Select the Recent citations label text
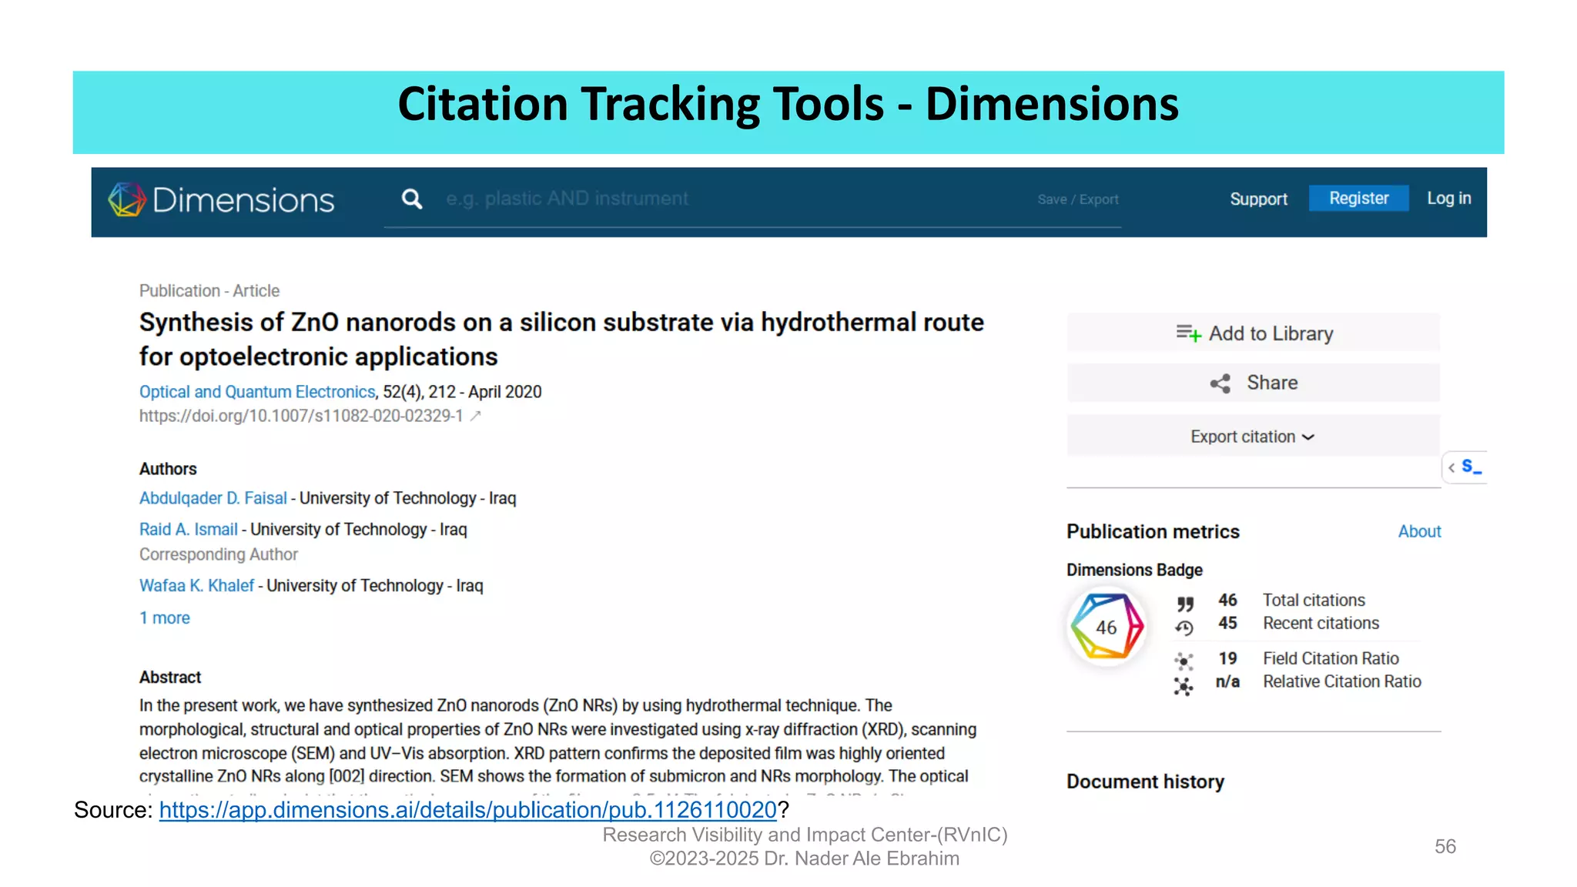The image size is (1577, 887). coord(1321,623)
